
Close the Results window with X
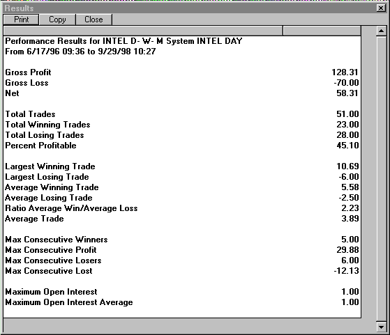click(381, 8)
